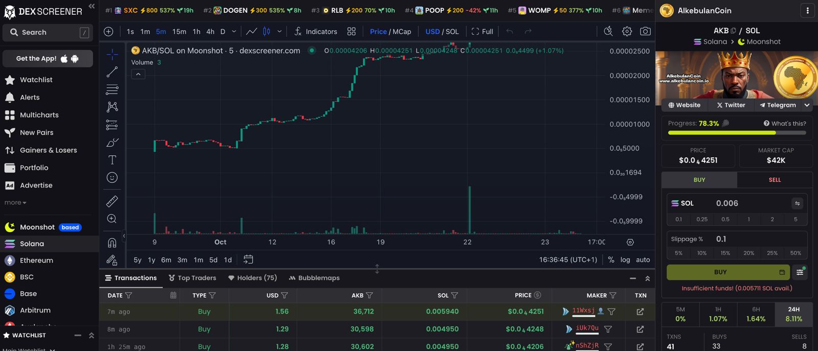The width and height of the screenshot is (818, 351).
Task: Open the Bubblemaps tab
Action: (x=314, y=278)
